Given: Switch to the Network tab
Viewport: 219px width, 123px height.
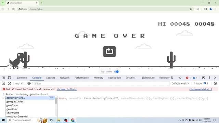Looking at the screenshot, I should point(65,78).
